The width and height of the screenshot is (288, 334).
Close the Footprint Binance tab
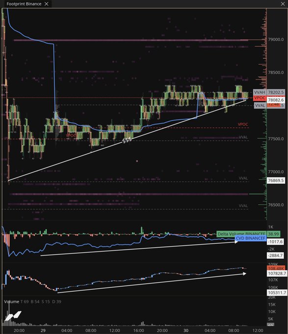click(47, 4)
